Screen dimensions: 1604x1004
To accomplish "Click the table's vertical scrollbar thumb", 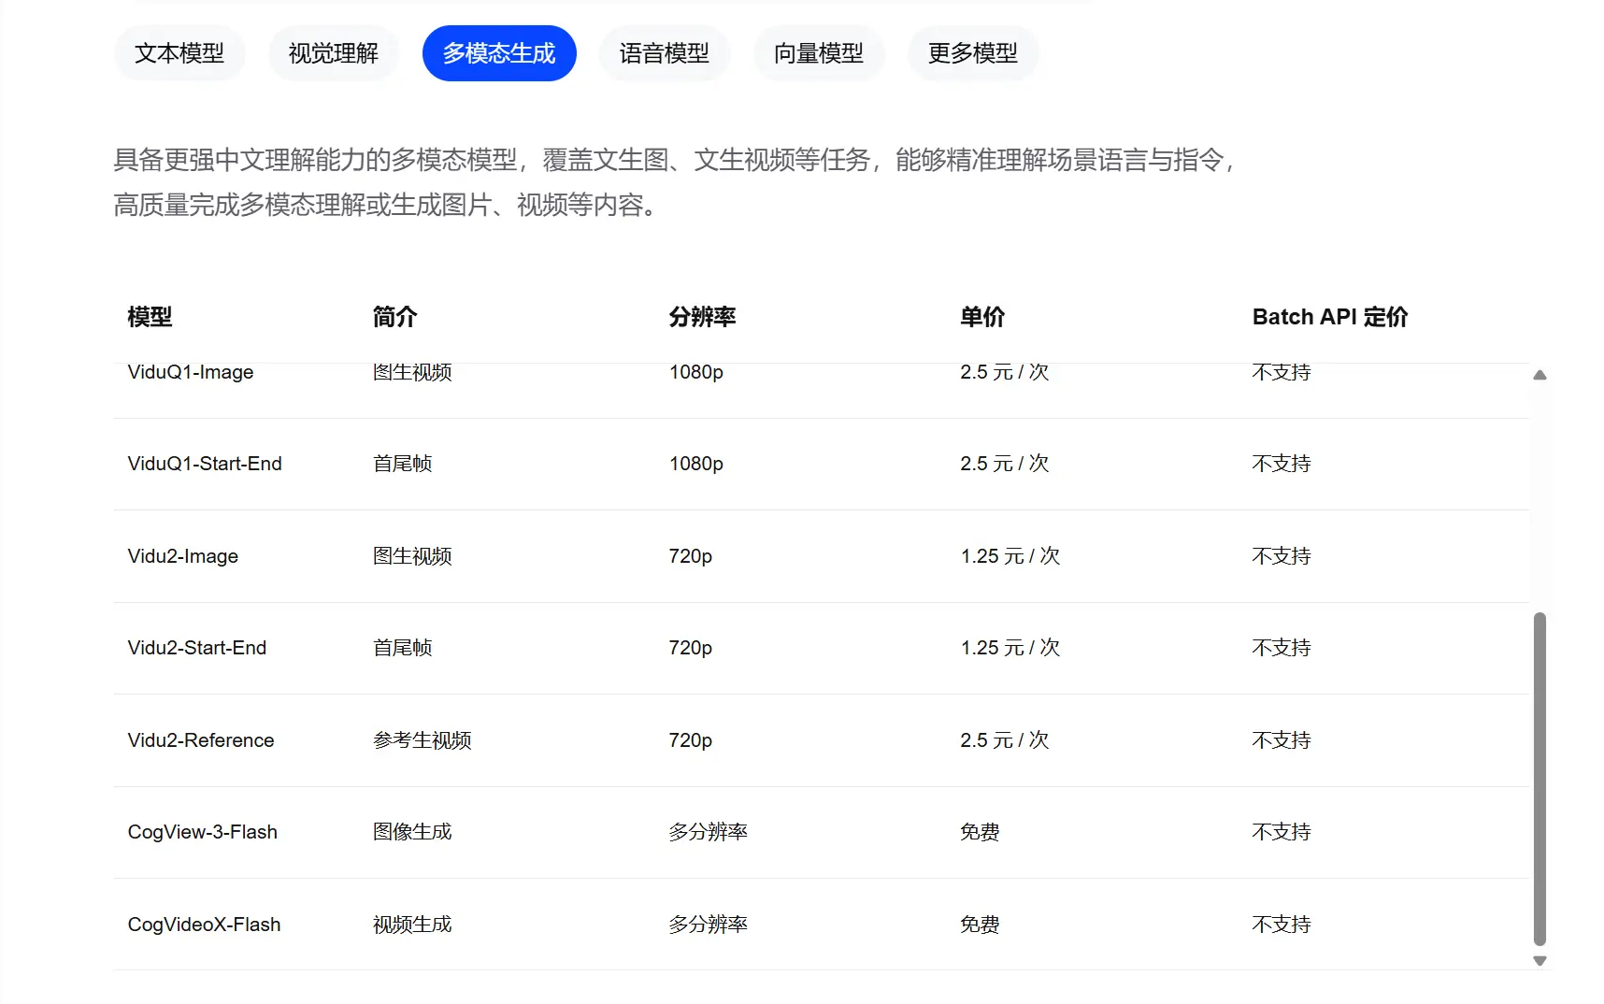I will pos(1540,778).
